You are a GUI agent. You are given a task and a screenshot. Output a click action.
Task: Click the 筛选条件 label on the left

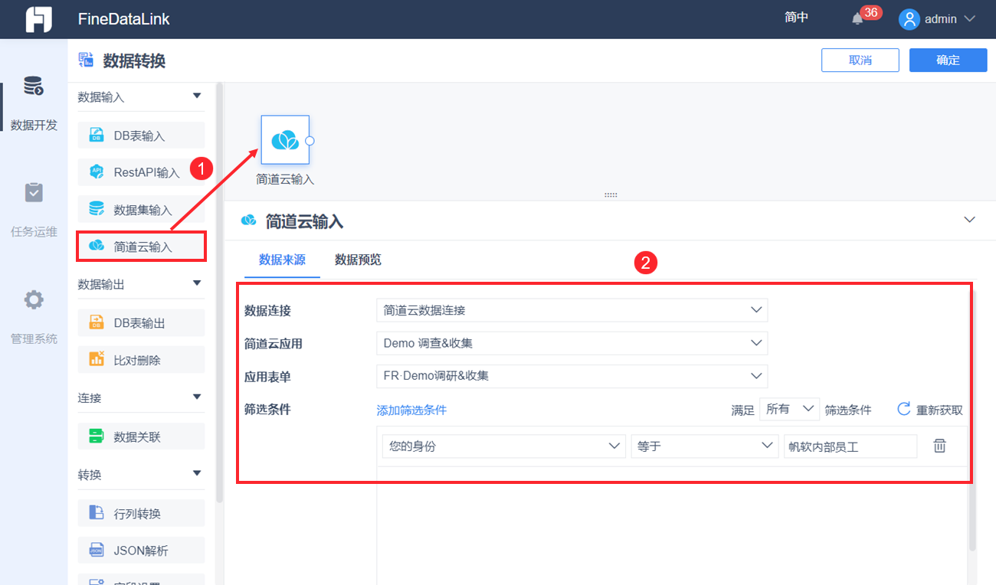tap(267, 410)
